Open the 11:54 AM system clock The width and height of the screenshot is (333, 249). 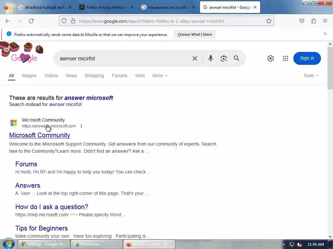[315, 244]
